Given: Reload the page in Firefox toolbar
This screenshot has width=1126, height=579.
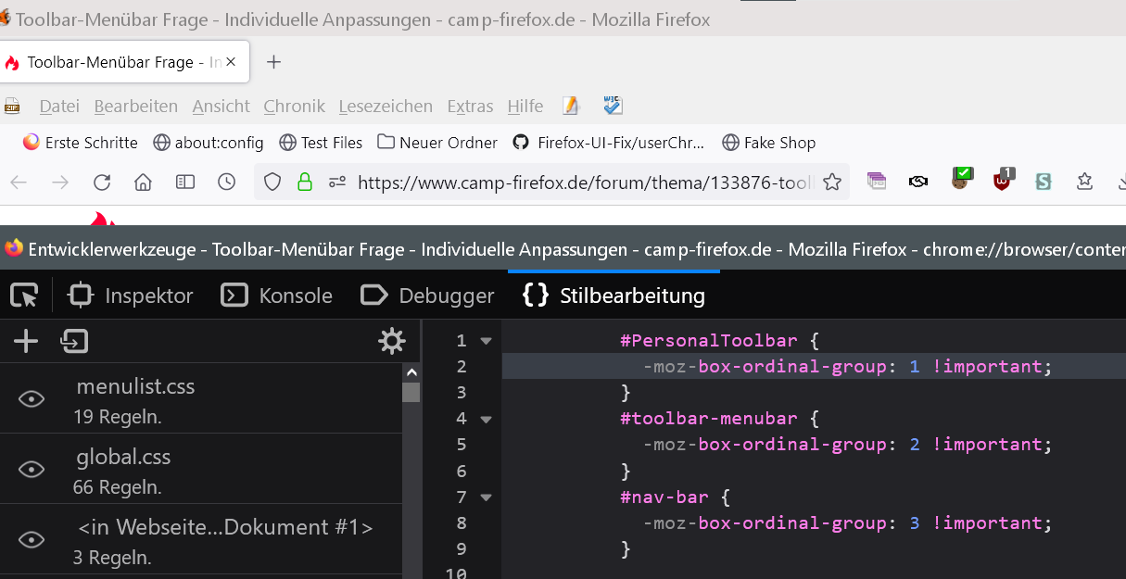Looking at the screenshot, I should [102, 183].
